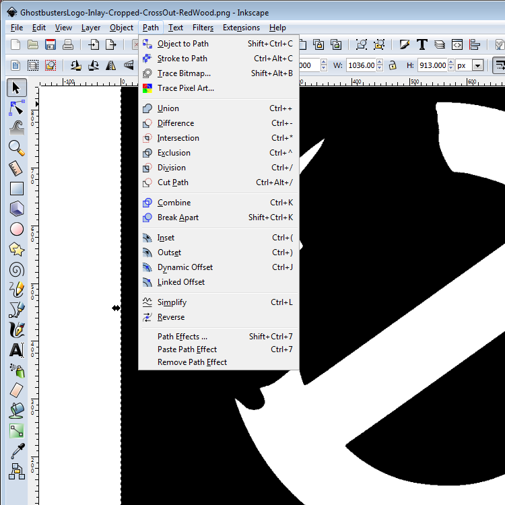Select the 3D Box tool
Viewport: 505px width, 505px height.
pos(16,209)
